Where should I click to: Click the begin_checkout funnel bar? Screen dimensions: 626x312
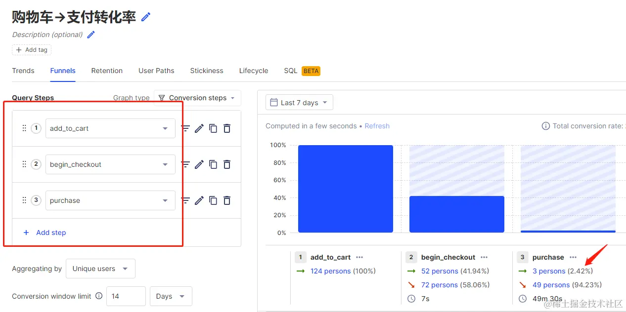click(457, 214)
